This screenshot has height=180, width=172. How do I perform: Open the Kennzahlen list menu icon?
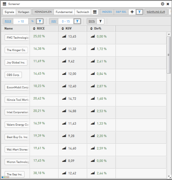[x=95, y=12]
